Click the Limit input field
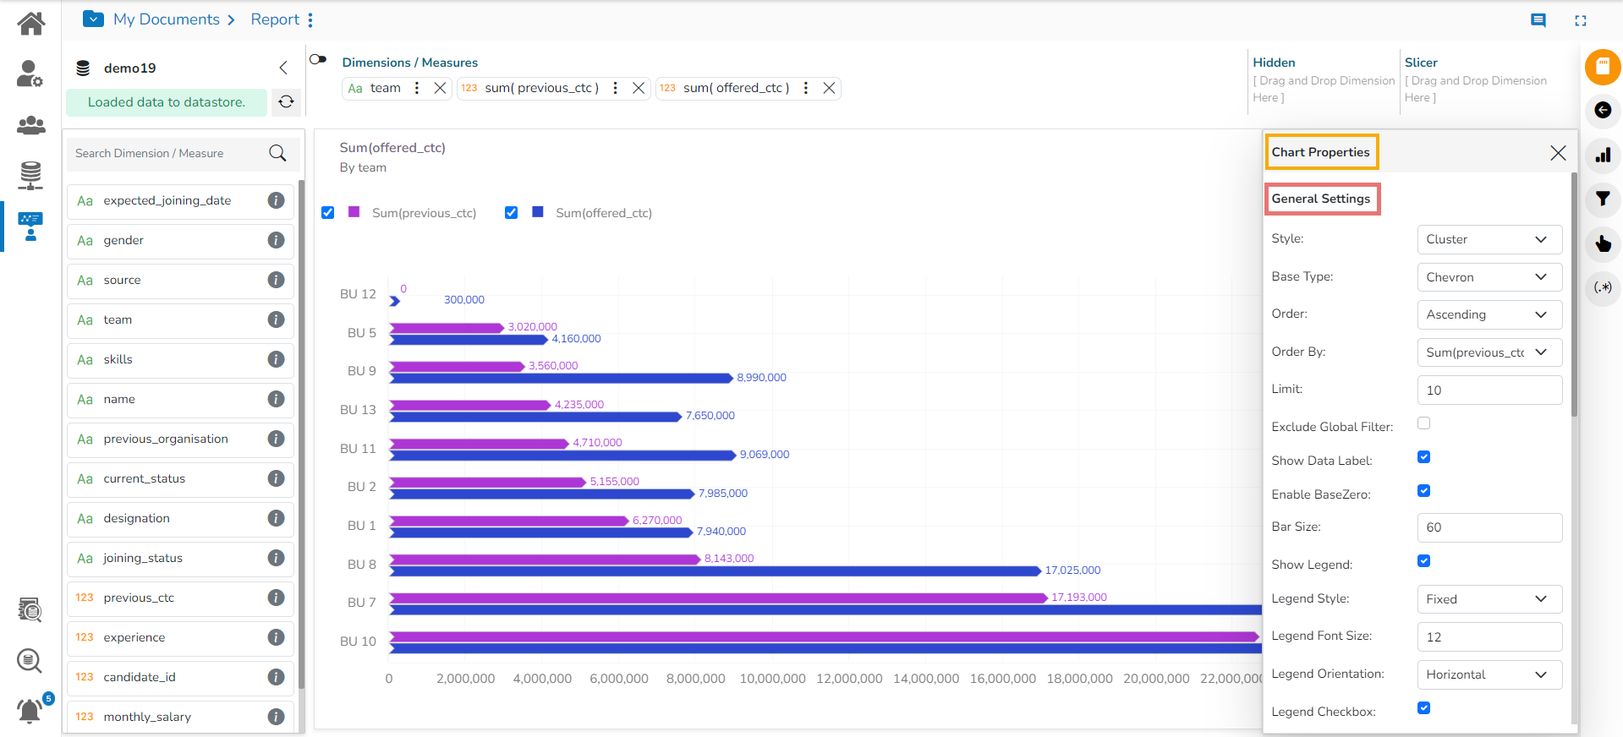Viewport: 1623px width, 737px height. [1489, 390]
